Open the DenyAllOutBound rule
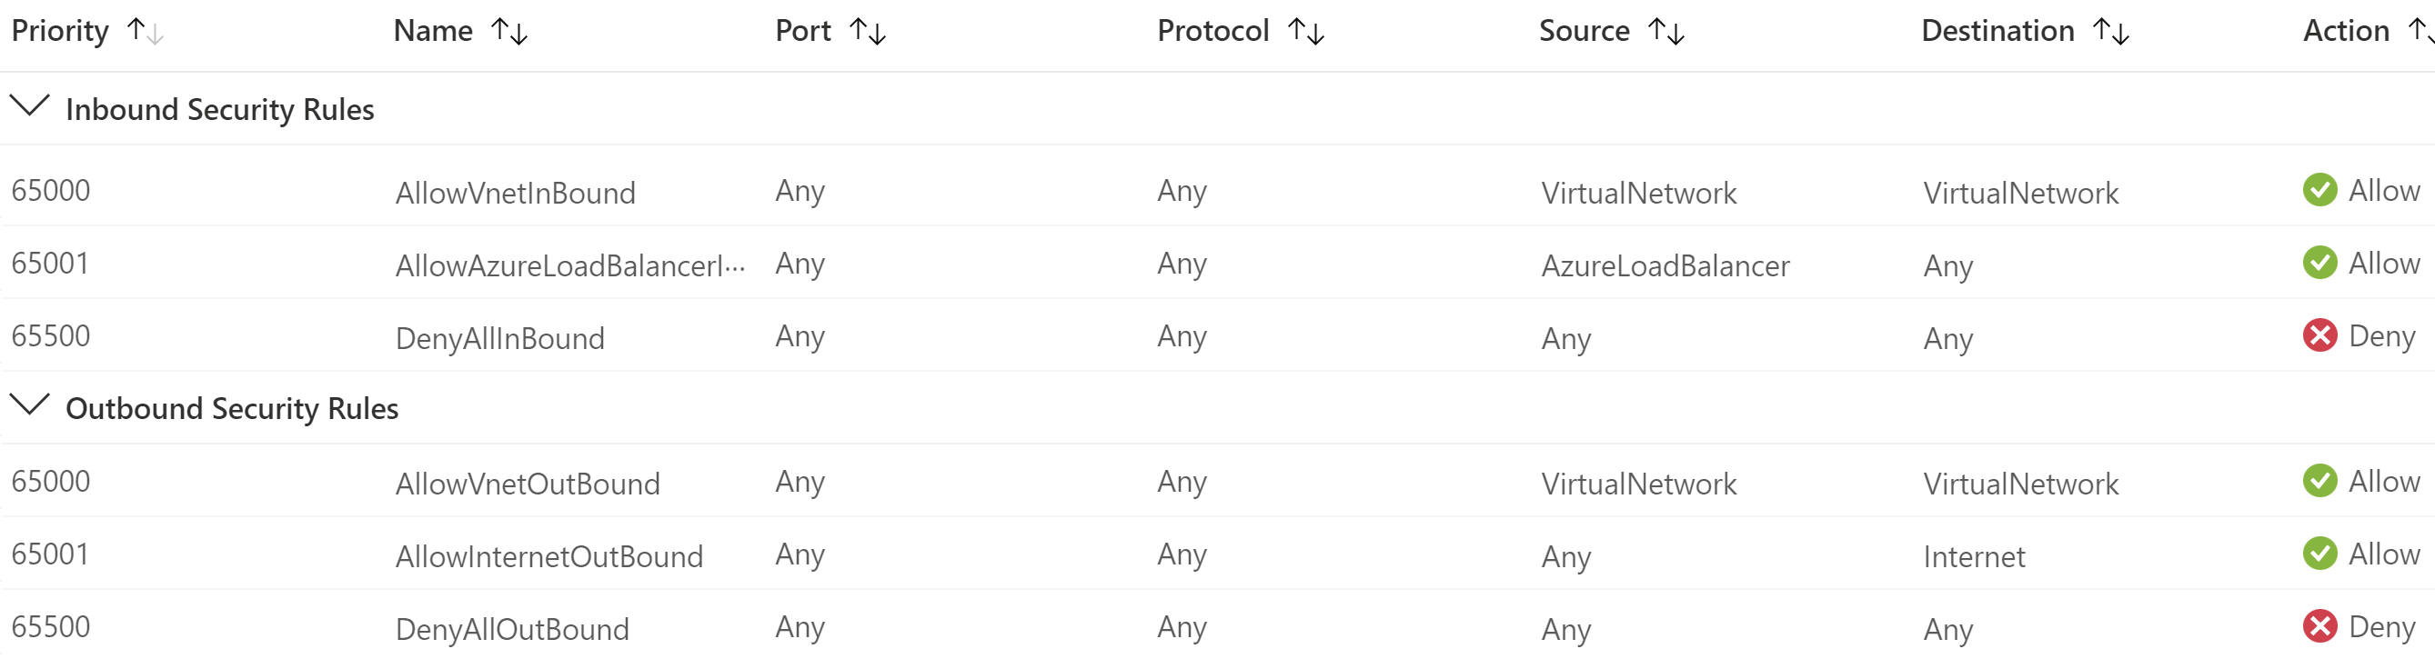The width and height of the screenshot is (2435, 659). [511, 630]
